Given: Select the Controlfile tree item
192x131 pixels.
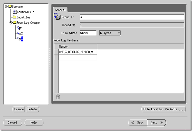Looking at the screenshot, I should click(26, 12).
